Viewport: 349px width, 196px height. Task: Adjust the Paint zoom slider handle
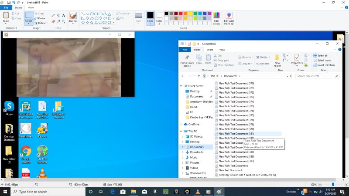pyautogui.click(x=333, y=184)
